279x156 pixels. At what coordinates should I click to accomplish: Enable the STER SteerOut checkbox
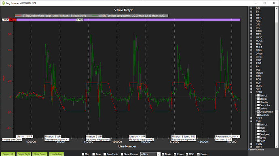[258, 102]
